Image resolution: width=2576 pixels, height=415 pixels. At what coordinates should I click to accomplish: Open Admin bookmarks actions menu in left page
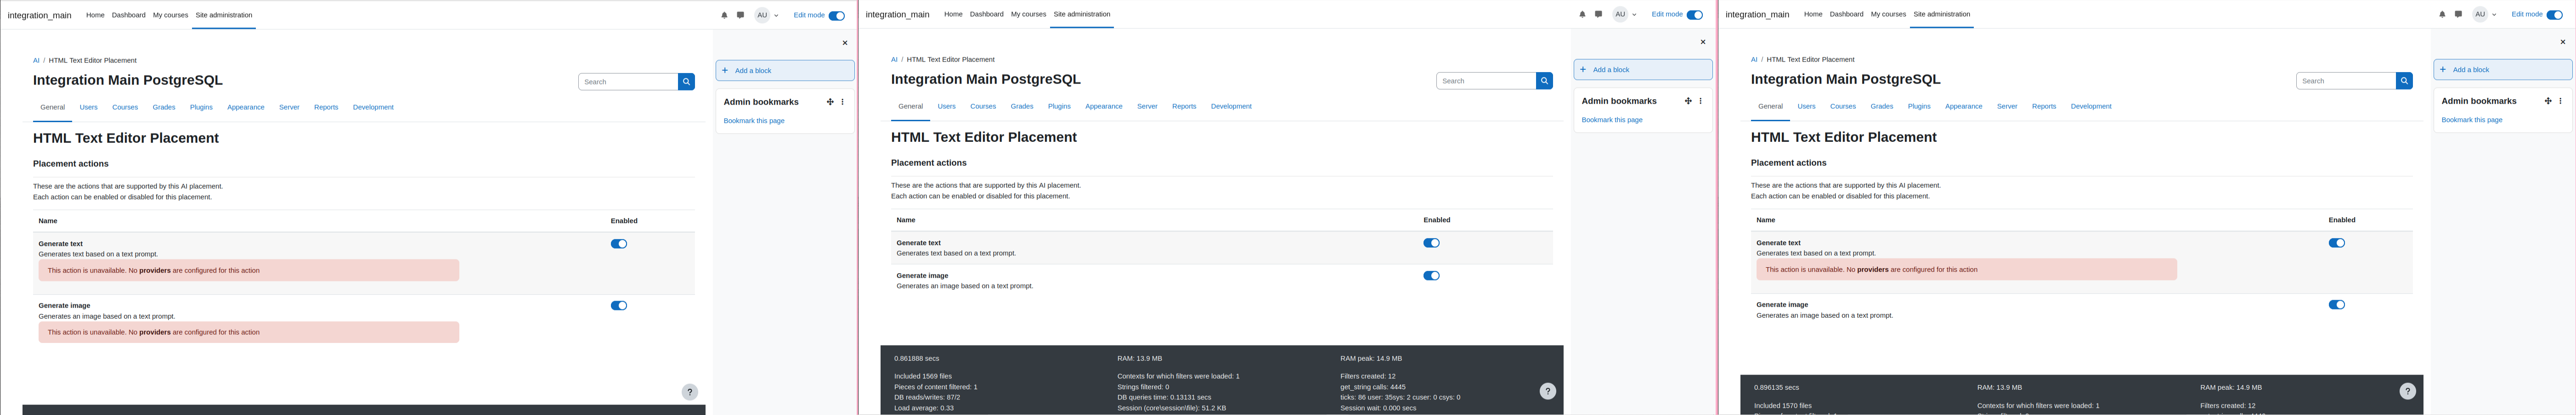pos(843,102)
